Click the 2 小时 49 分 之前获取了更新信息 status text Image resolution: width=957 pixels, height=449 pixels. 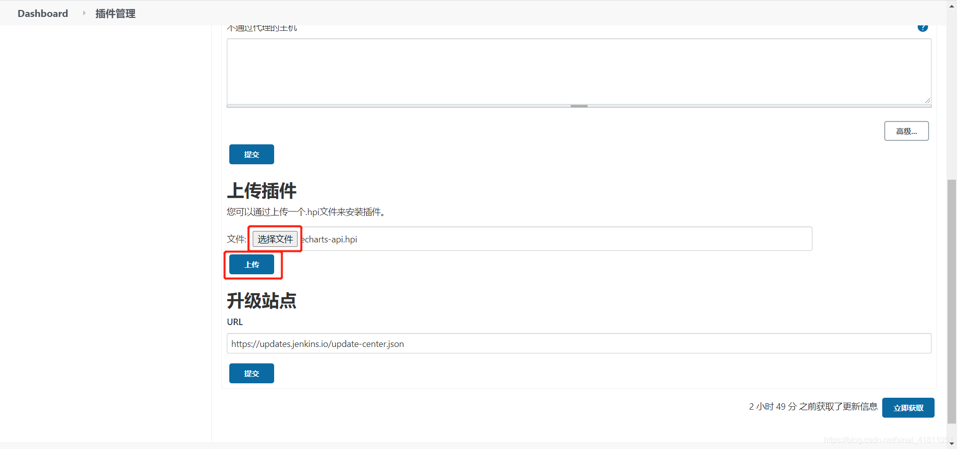coord(813,407)
